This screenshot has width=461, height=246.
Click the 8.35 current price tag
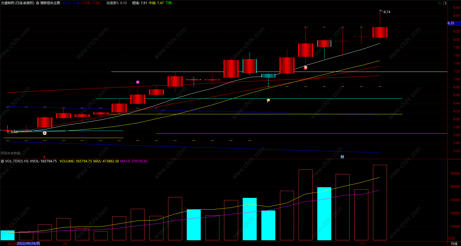tap(451, 23)
